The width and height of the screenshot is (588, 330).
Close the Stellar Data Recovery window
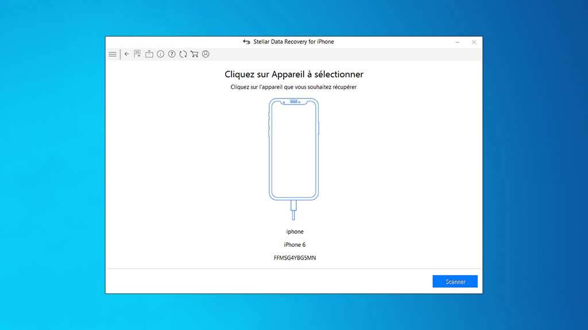click(474, 42)
